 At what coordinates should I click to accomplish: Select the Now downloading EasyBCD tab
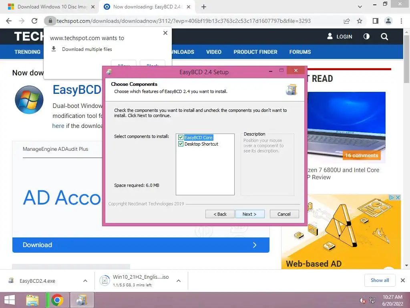pos(148,7)
